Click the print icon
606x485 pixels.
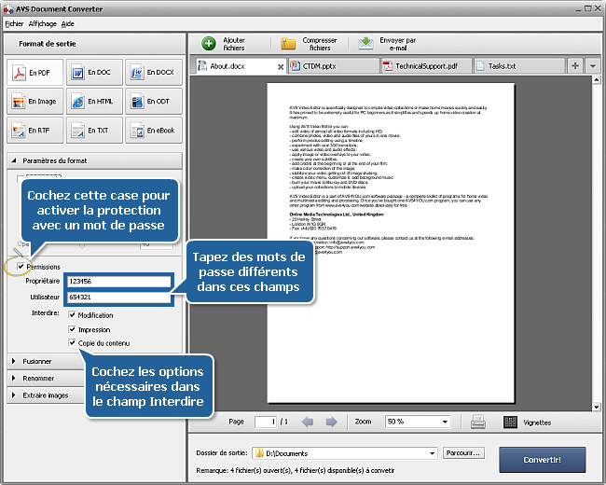tap(478, 422)
